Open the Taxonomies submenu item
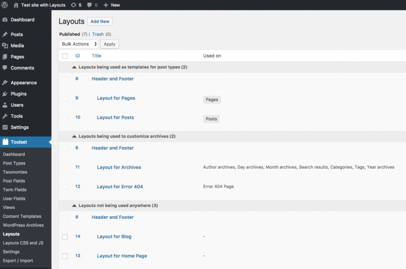This screenshot has height=269, width=406. [15, 172]
